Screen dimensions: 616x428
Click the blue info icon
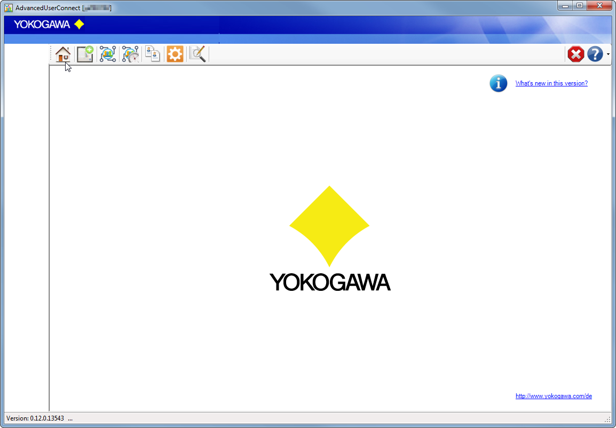point(498,83)
